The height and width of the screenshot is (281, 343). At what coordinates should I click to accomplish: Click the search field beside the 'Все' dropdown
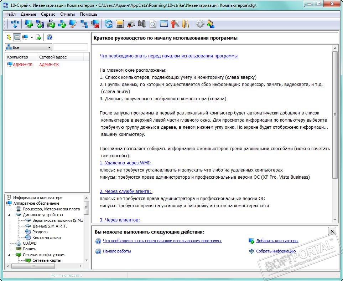click(x=71, y=47)
